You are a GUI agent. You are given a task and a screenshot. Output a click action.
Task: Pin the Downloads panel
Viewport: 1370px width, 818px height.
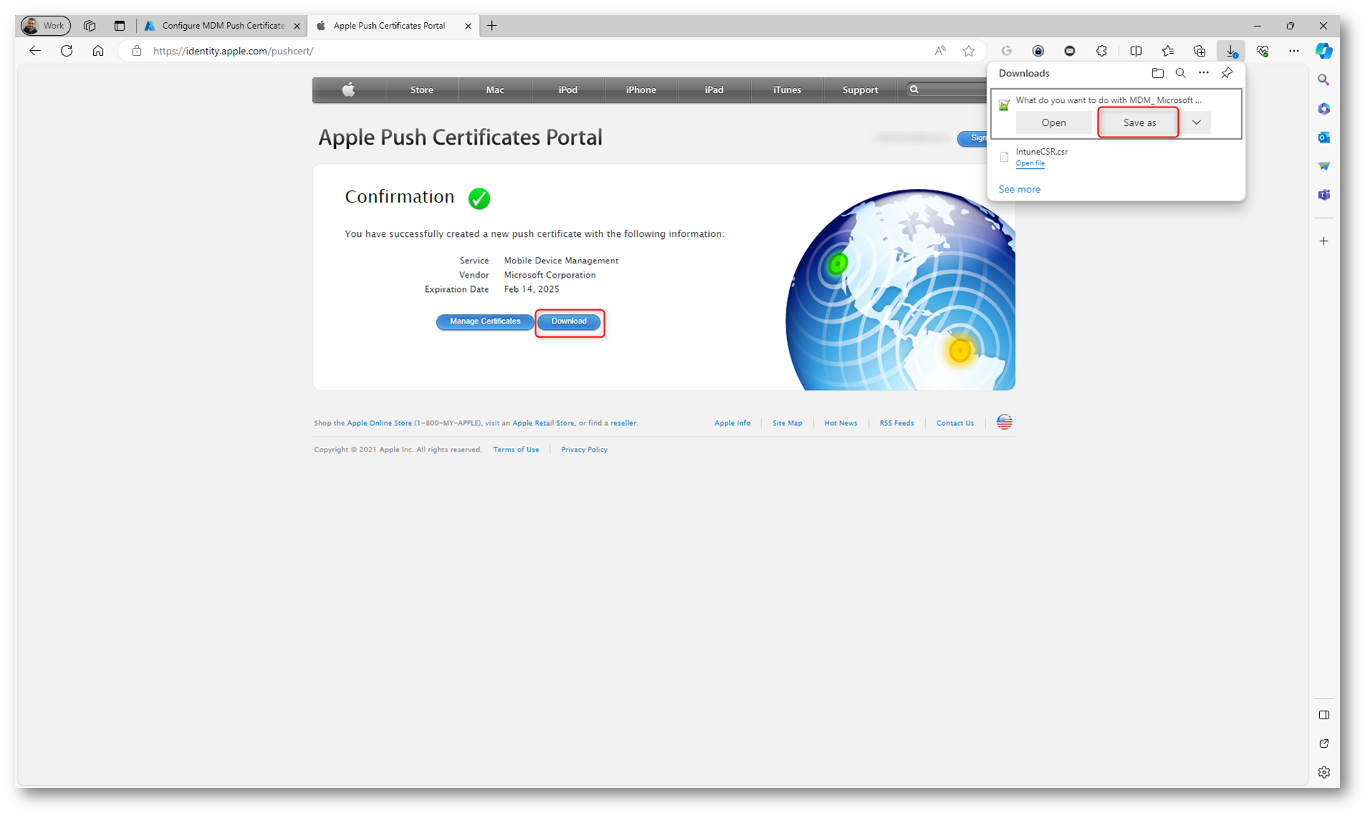click(x=1227, y=73)
